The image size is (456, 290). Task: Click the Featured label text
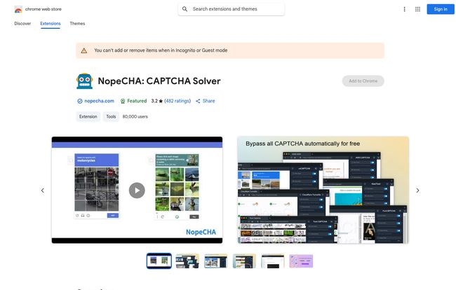137,101
